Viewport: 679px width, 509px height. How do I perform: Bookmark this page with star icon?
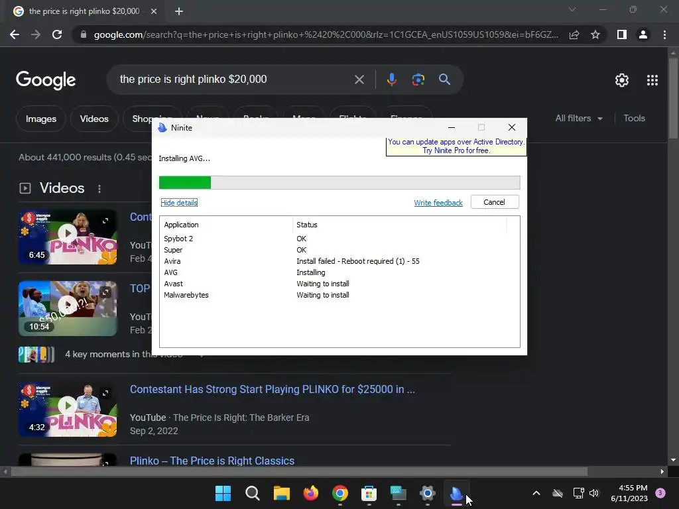click(x=595, y=34)
